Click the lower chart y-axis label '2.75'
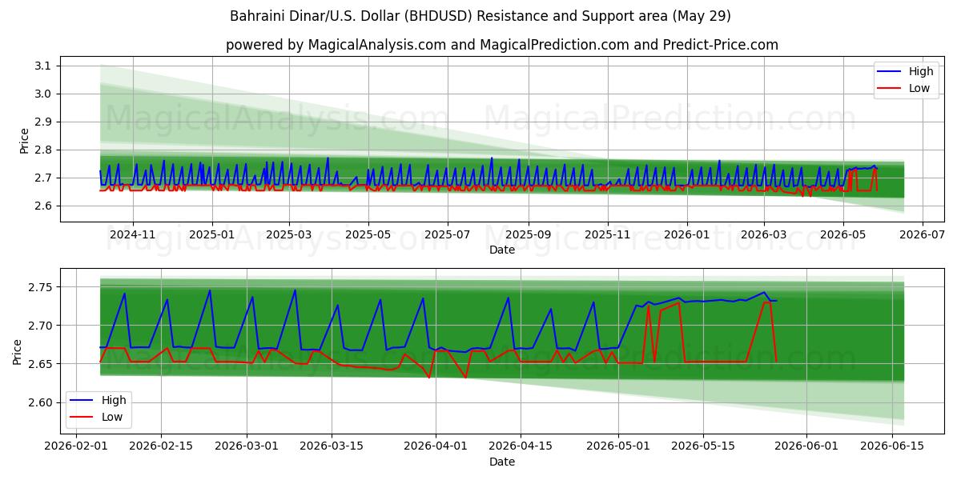 41,287
